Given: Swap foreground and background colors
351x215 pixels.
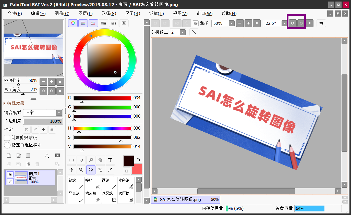Looking at the screenshot, I should tap(139, 159).
